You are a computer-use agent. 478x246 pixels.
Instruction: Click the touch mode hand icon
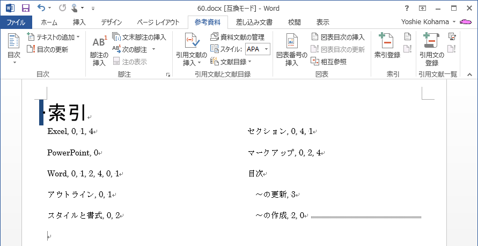tap(75, 8)
